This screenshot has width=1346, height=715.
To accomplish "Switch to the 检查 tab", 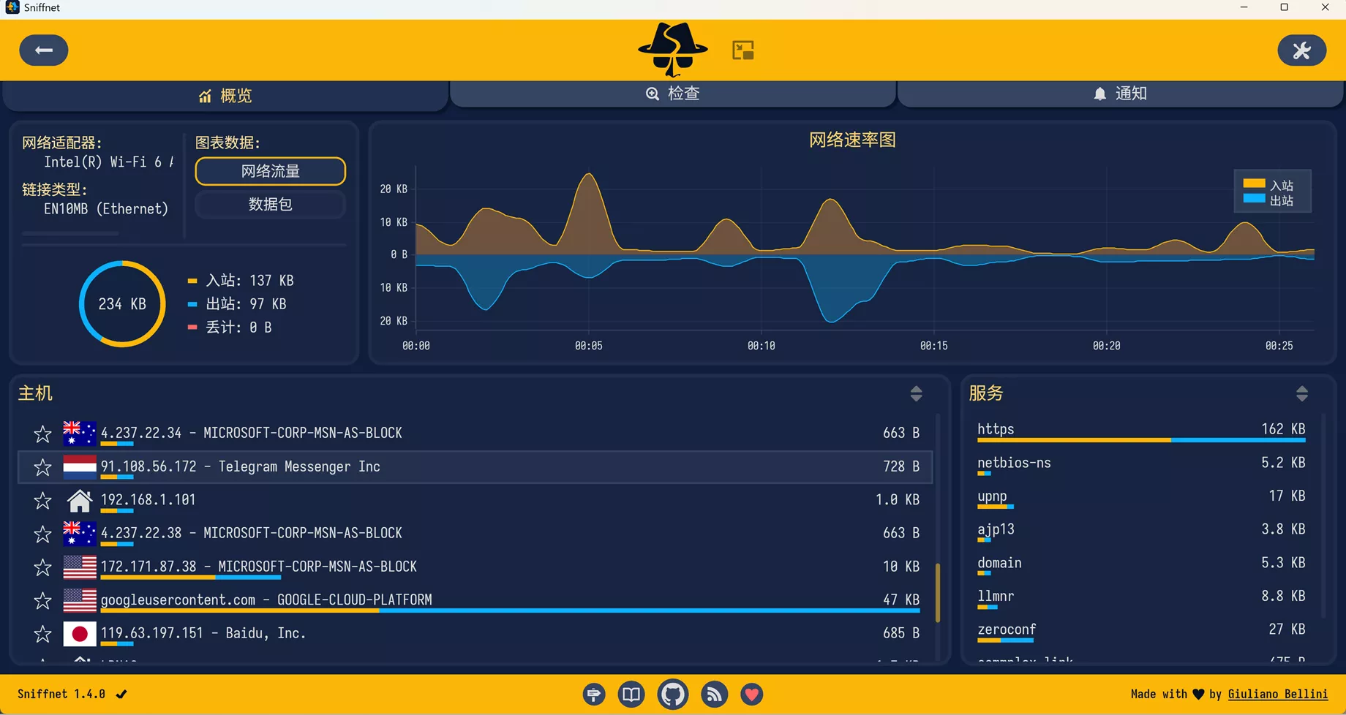I will coord(673,93).
